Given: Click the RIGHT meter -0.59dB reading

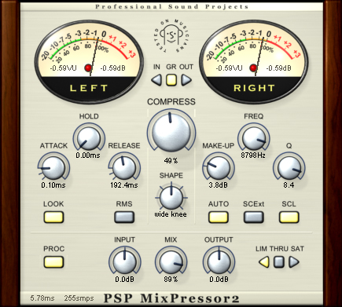Looking at the screenshot, I should pyautogui.click(x=278, y=68).
